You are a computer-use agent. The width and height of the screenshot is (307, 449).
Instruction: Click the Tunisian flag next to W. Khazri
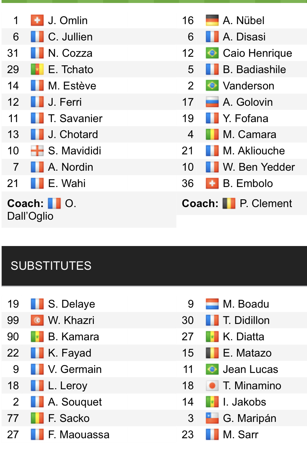[37, 320]
